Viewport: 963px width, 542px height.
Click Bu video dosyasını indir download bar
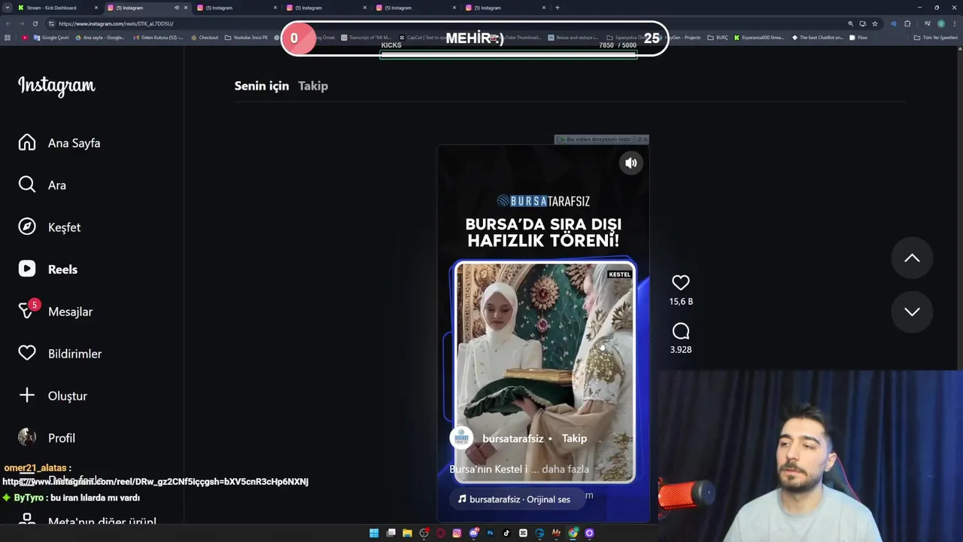point(600,139)
